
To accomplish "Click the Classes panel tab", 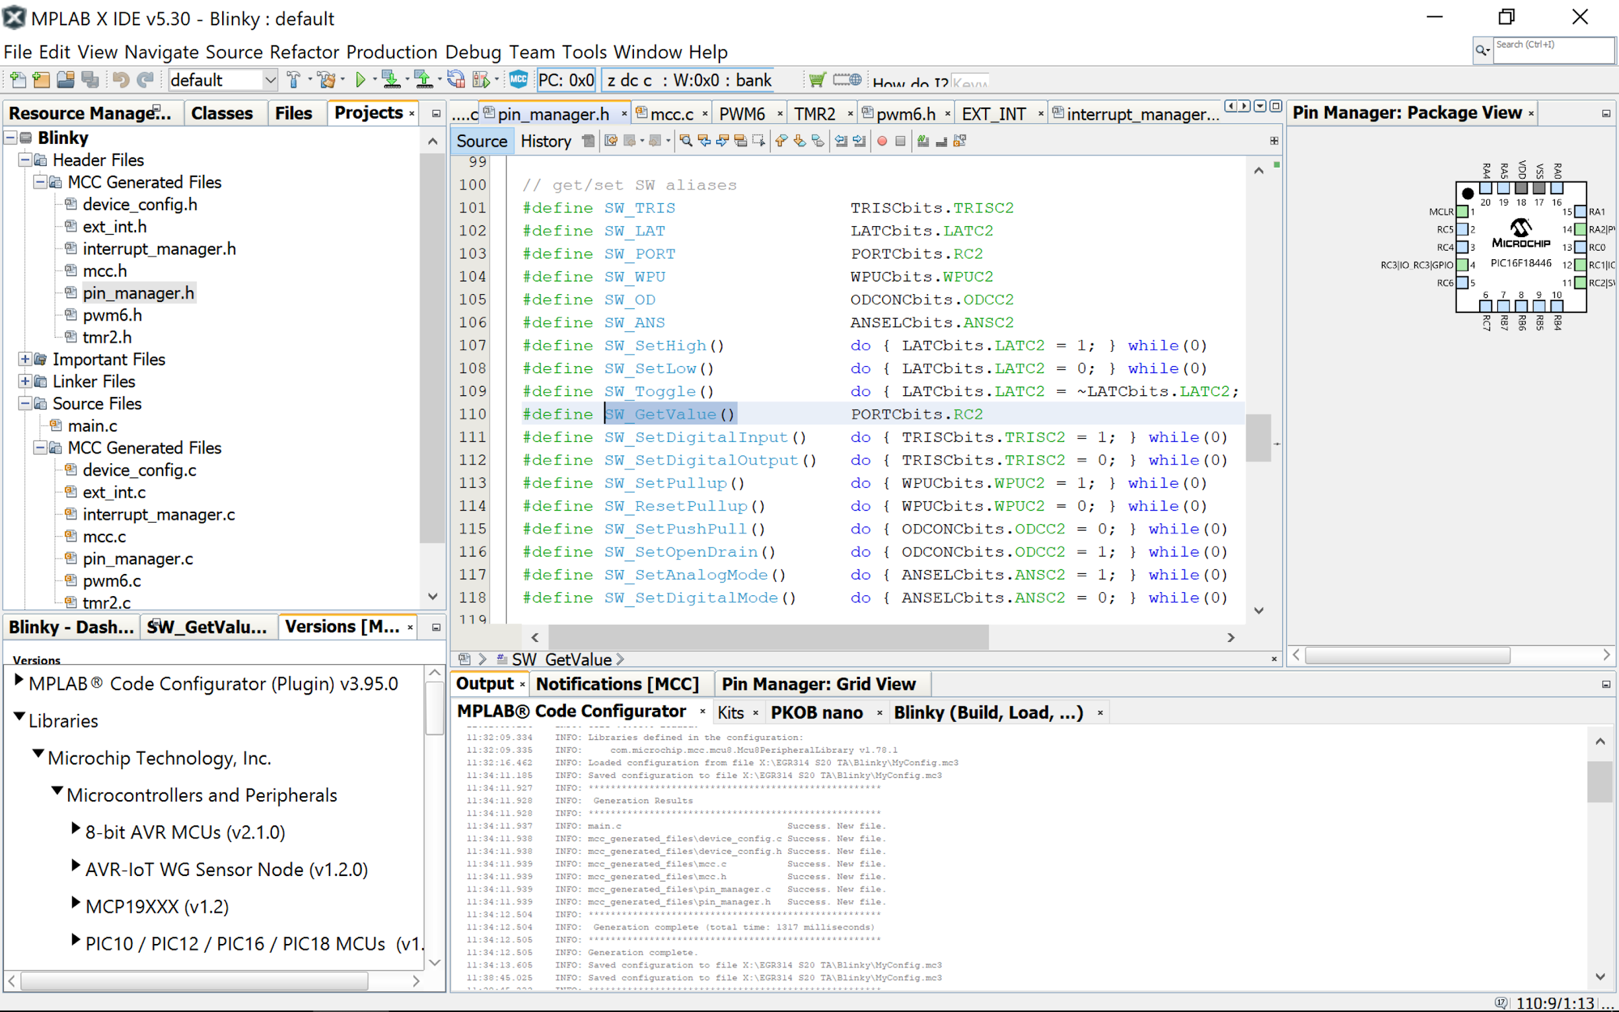I will [x=221, y=113].
